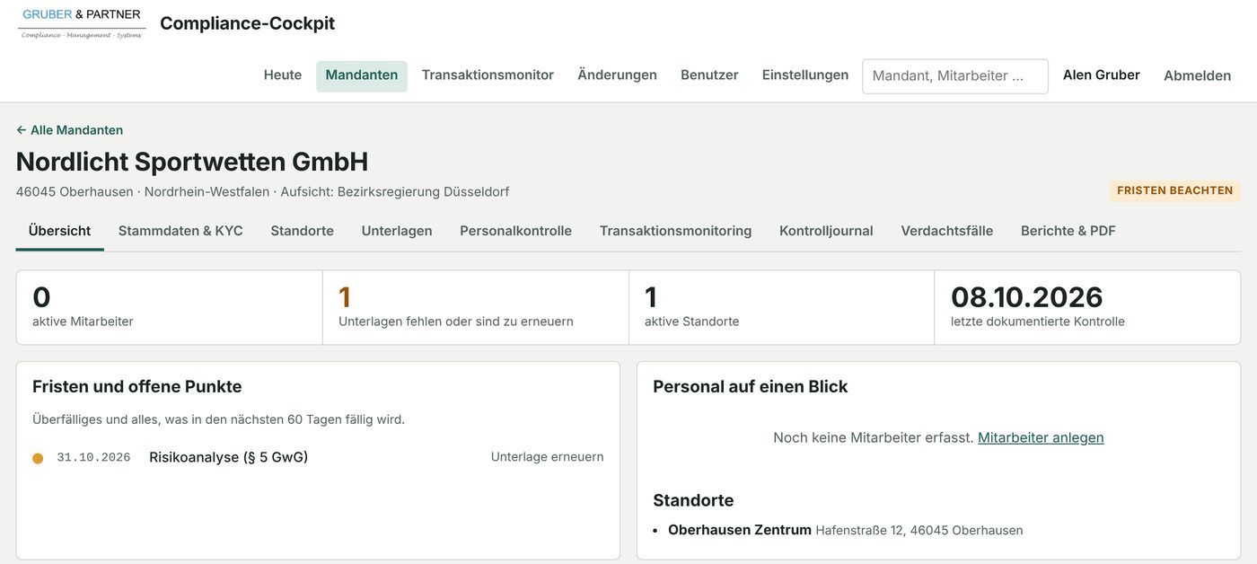Click the letzte dokumentierte Kontrolle date card

[x=1087, y=307]
